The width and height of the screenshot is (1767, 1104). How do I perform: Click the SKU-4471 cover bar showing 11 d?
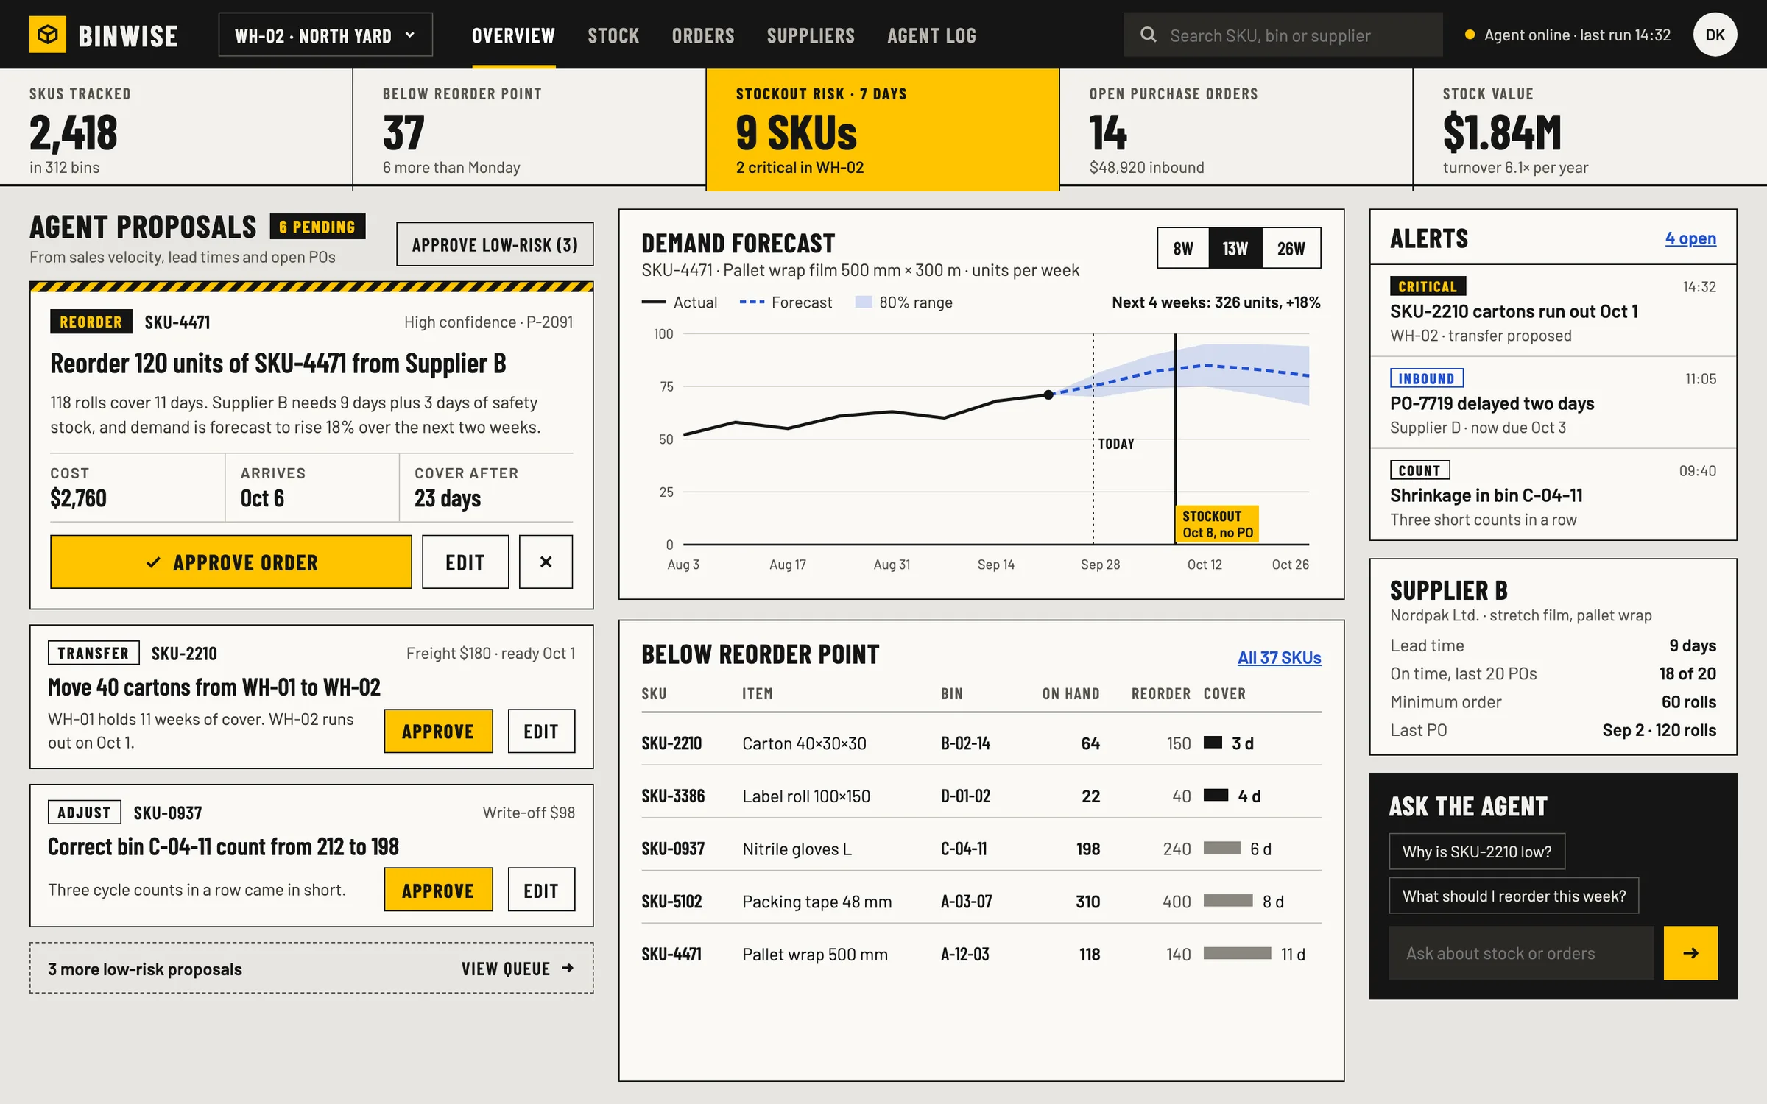coord(1237,954)
